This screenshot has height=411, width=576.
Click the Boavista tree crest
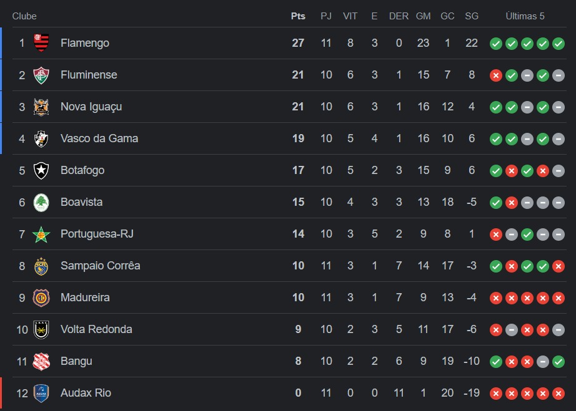pyautogui.click(x=41, y=203)
